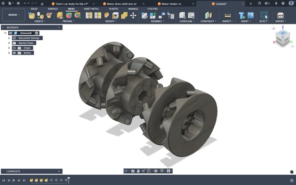The height and width of the screenshot is (185, 296).
Task: Expand the Bodies node
Action: (9, 53)
